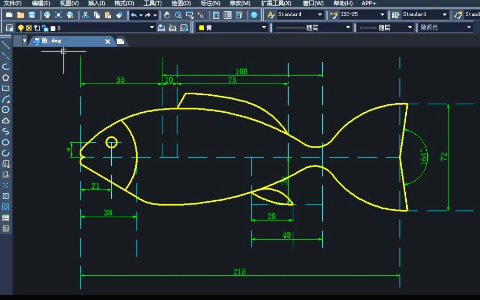The height and width of the screenshot is (300, 480).
Task: Open the 格式(O) menu
Action: tap(124, 4)
